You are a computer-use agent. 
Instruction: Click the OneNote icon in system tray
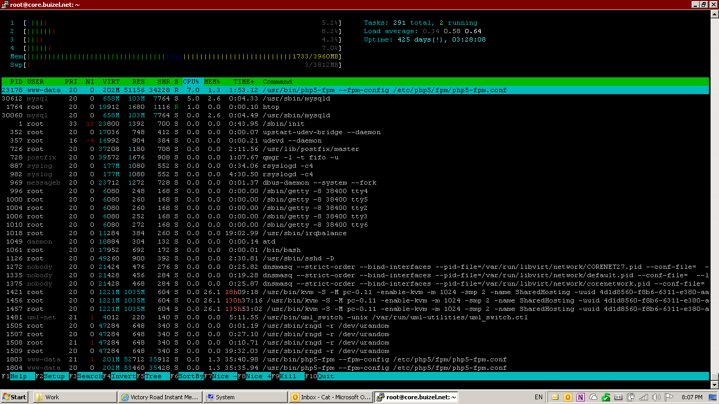point(581,397)
